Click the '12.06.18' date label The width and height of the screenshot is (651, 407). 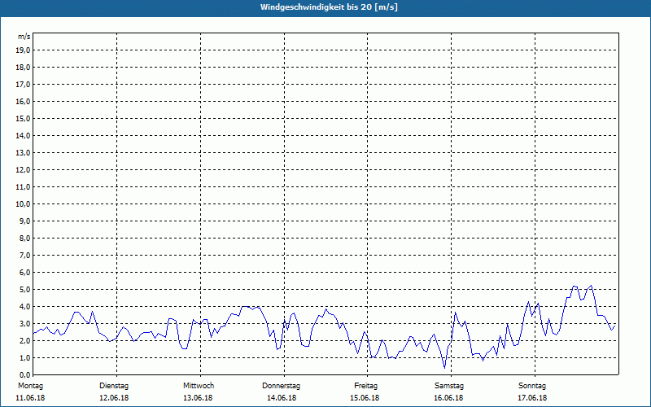[x=114, y=398]
